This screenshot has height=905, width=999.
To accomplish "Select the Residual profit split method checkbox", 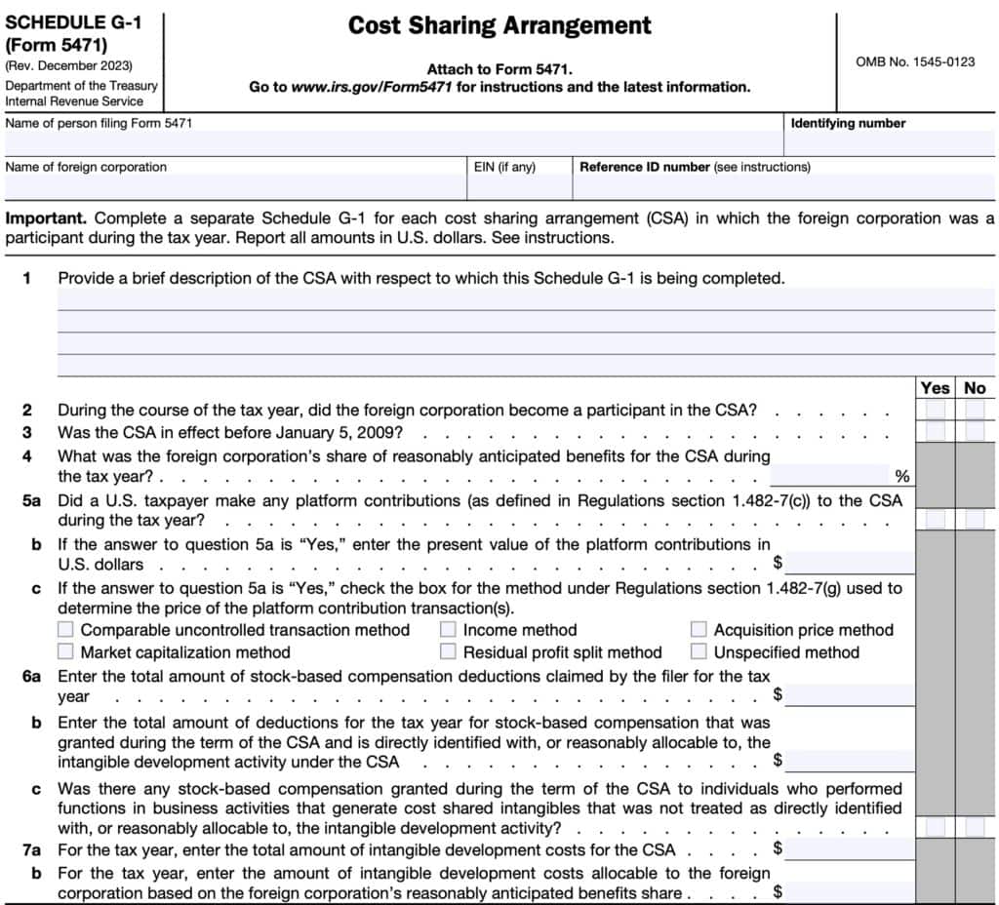I will [x=448, y=651].
